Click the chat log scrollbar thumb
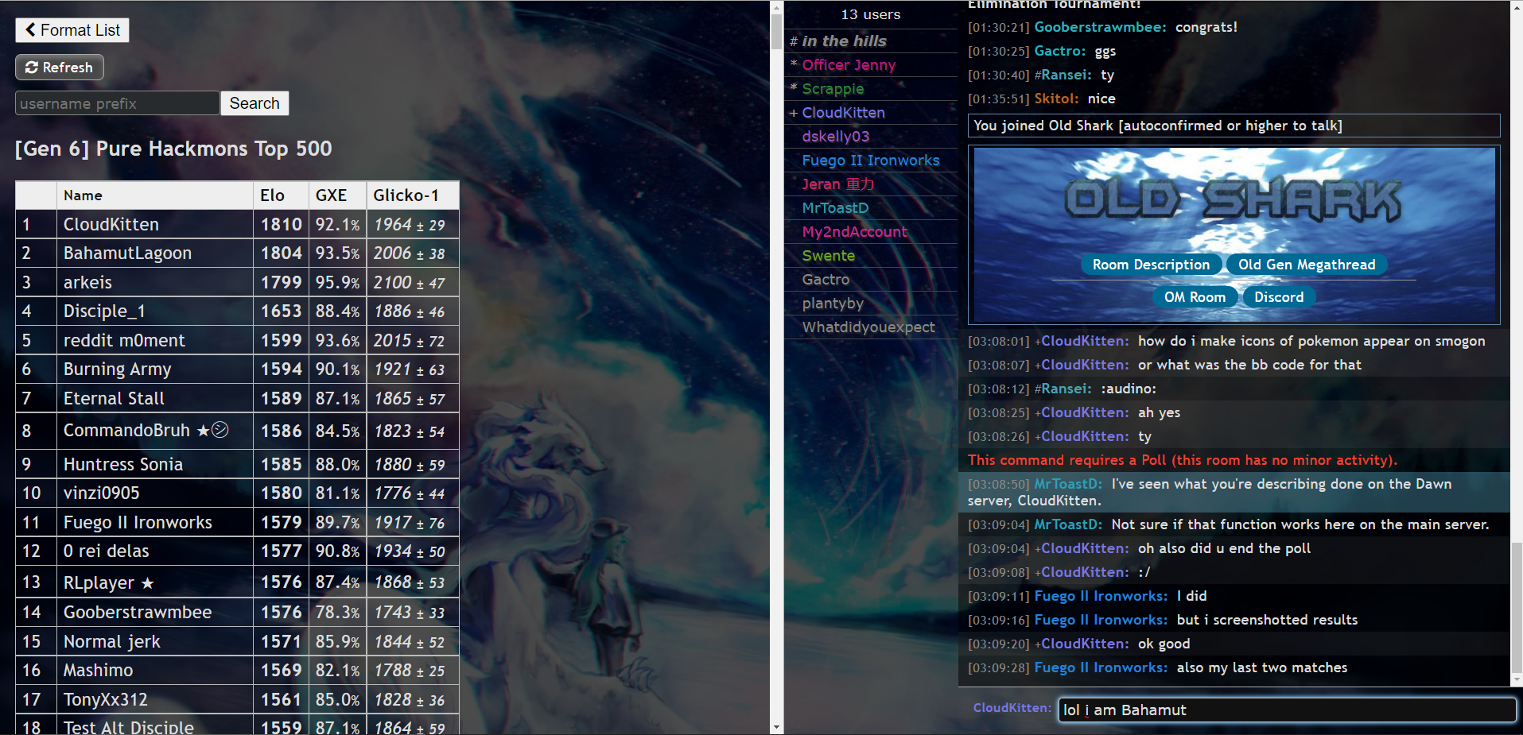Screen dimensions: 1523x735 1517,608
